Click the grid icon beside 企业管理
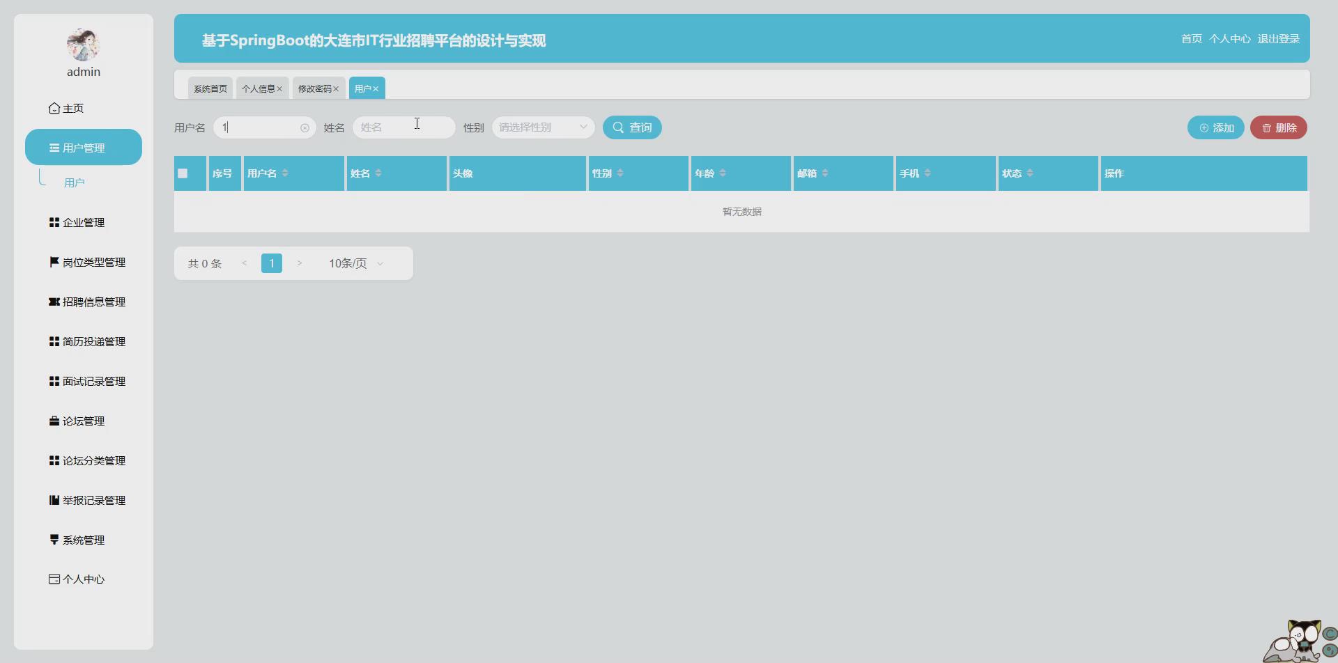 (54, 222)
